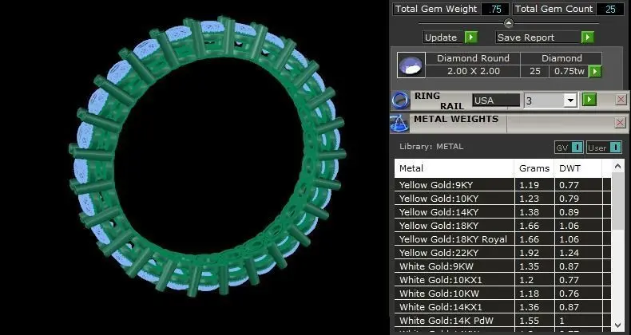Click the DWT value 0.89 for 14KY
Screen dimensions: 631x335
pyautogui.click(x=578, y=212)
